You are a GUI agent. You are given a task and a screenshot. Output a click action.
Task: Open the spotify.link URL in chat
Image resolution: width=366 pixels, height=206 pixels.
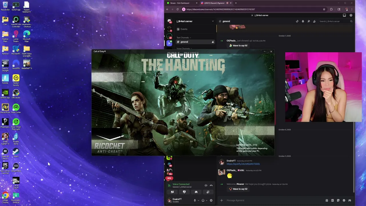click(243, 164)
